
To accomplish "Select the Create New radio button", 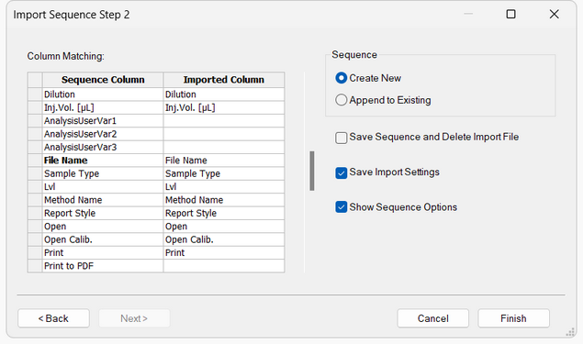I will (x=341, y=78).
